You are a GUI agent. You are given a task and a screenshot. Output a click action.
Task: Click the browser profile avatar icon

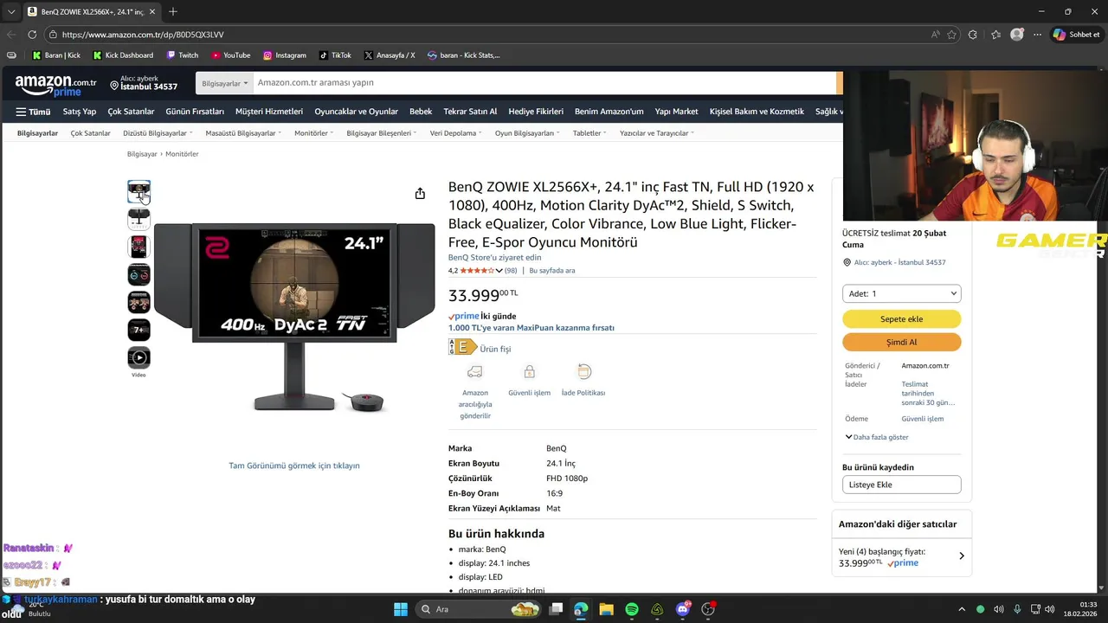pos(1017,35)
